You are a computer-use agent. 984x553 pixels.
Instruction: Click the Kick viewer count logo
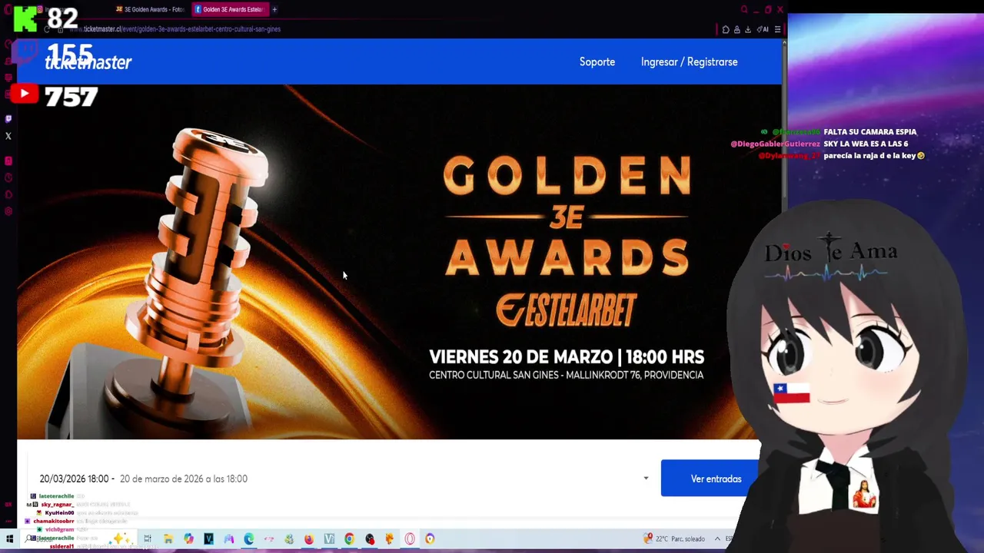pyautogui.click(x=25, y=18)
